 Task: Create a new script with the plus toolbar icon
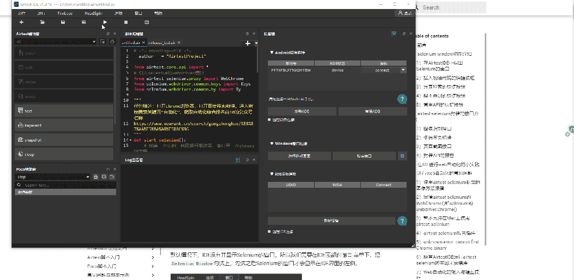coord(21,22)
